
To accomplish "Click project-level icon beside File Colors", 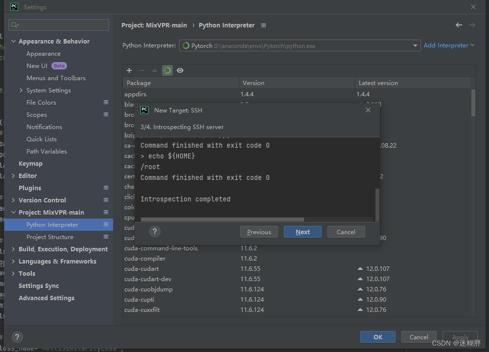I will (x=106, y=102).
